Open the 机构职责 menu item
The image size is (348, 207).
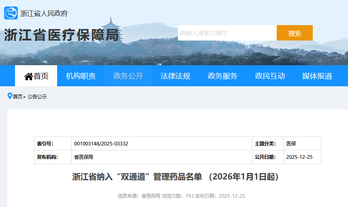point(81,76)
